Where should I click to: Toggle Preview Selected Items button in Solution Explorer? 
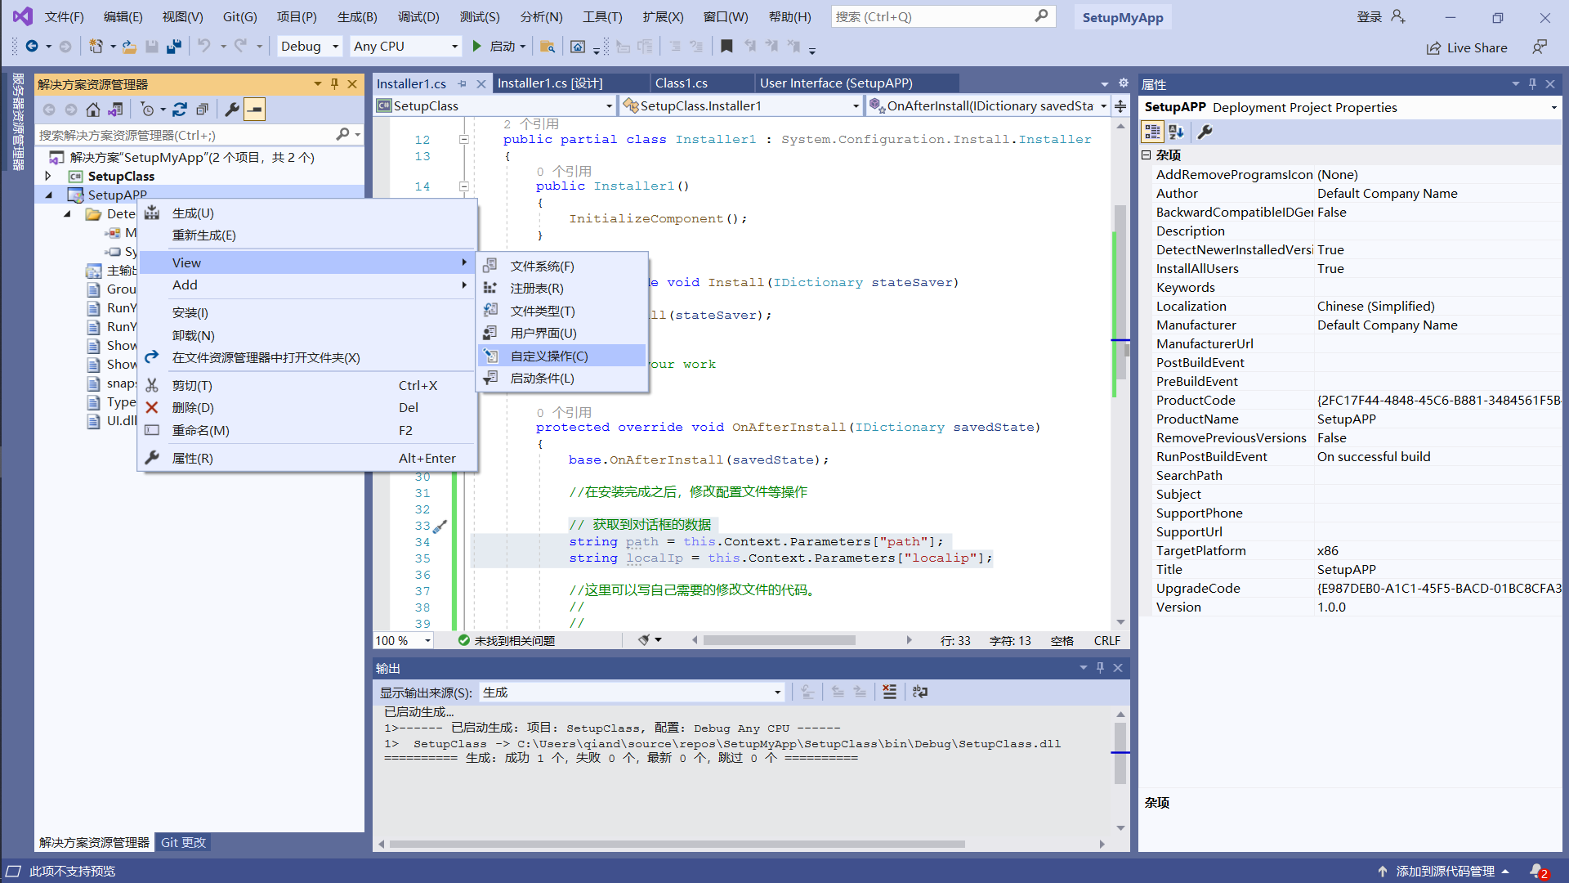pos(255,110)
